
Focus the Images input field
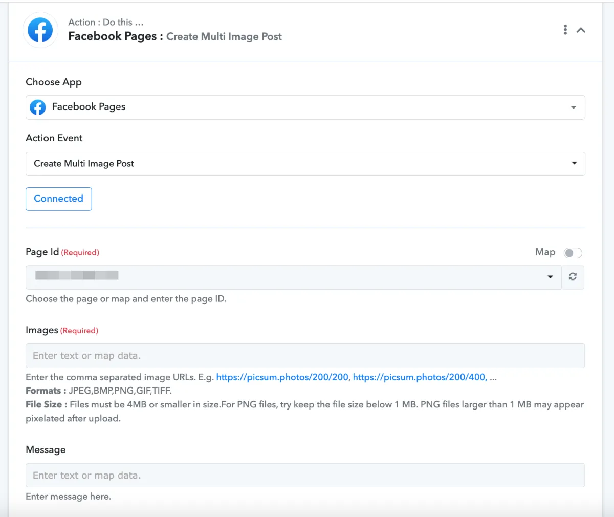click(x=305, y=356)
